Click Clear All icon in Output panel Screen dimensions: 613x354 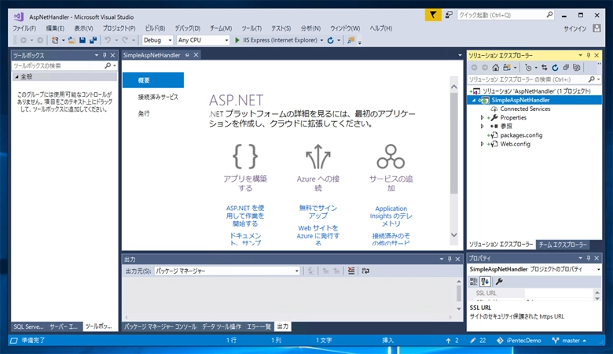coord(351,271)
